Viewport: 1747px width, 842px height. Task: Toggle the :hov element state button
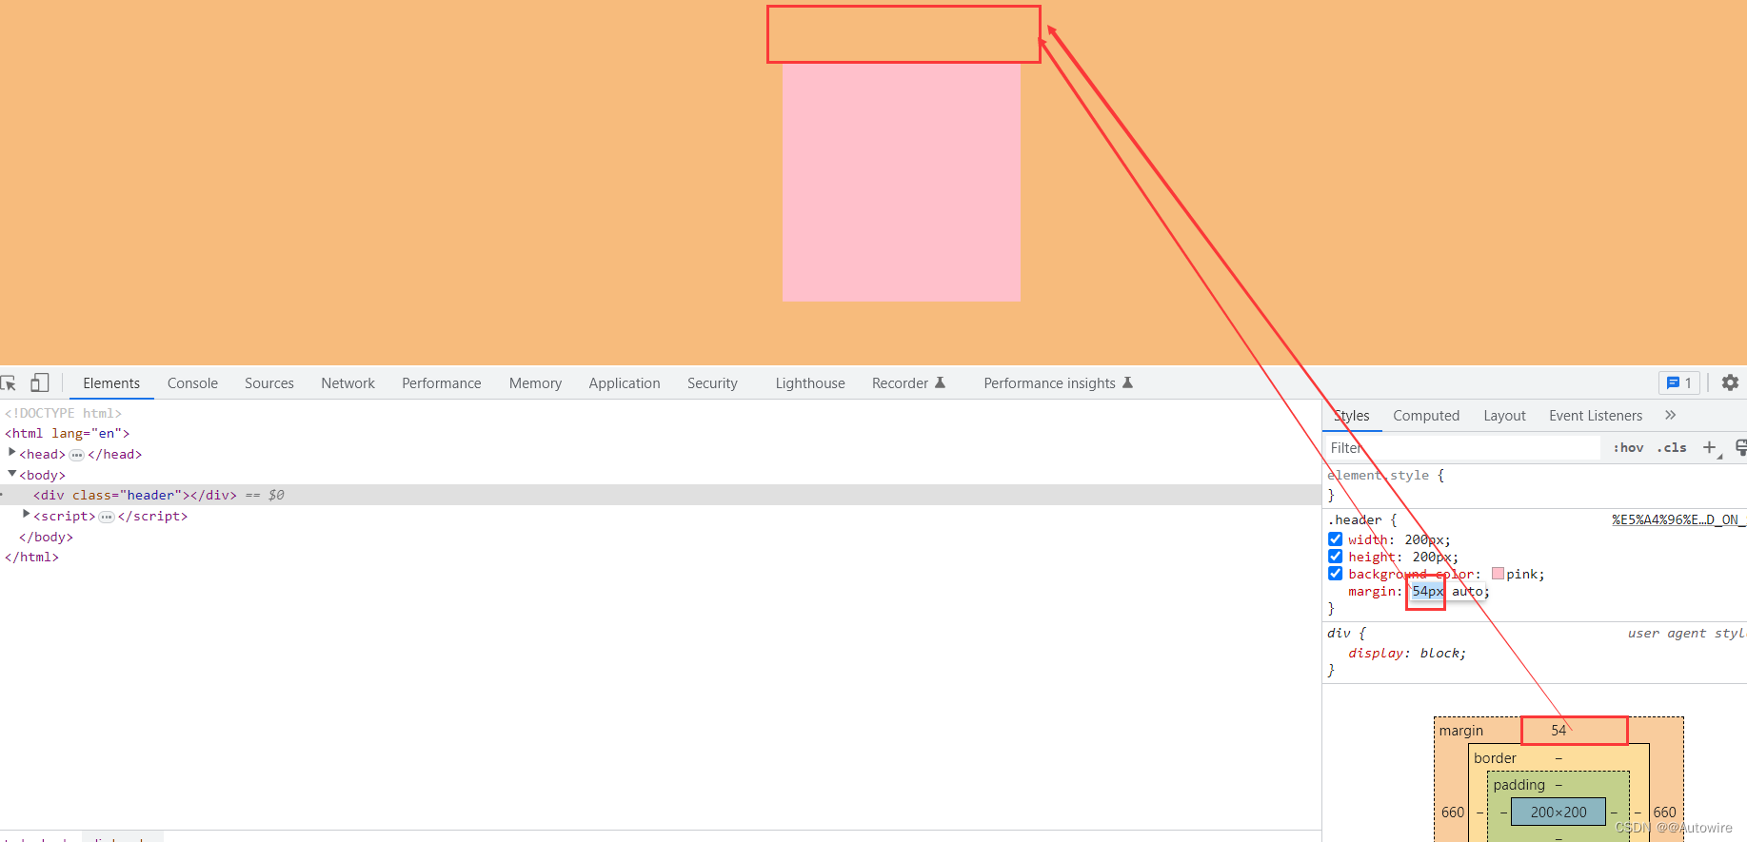[x=1628, y=447]
